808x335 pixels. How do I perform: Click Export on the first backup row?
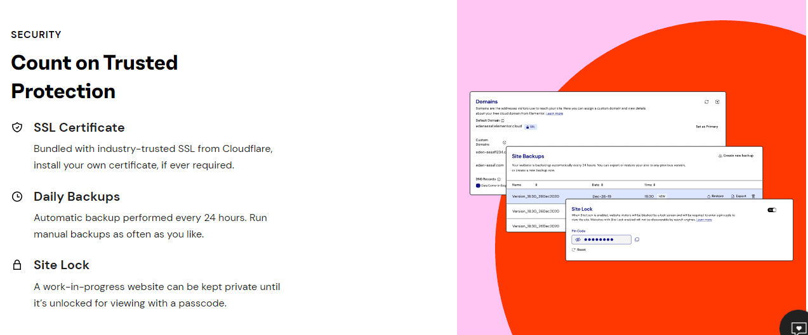738,196
